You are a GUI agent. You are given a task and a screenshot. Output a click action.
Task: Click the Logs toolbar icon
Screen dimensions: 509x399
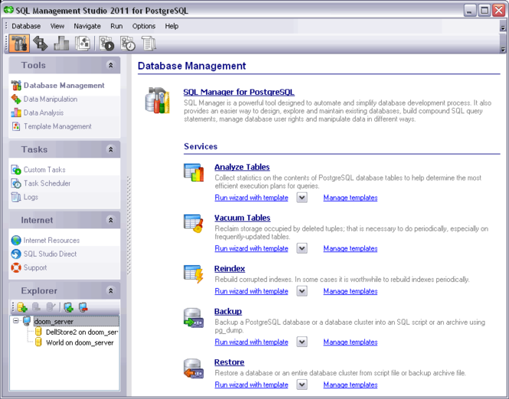coord(149,43)
